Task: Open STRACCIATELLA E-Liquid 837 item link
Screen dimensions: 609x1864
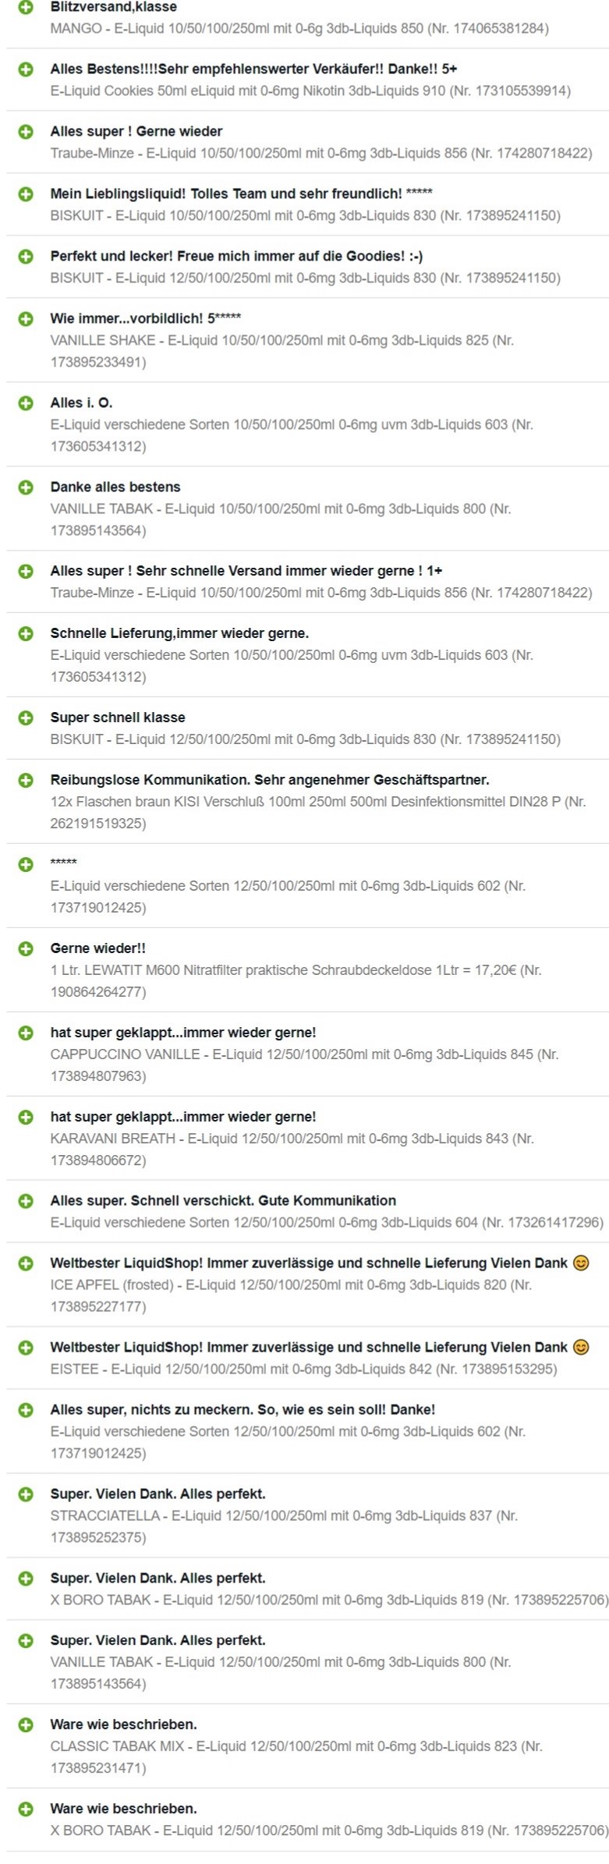Action: [284, 1527]
